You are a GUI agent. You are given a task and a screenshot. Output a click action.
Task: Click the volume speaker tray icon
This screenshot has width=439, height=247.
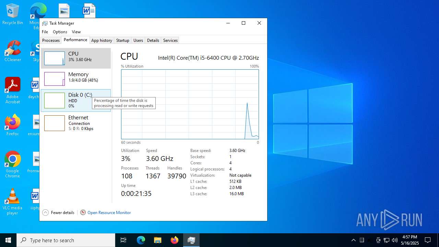(x=395, y=240)
